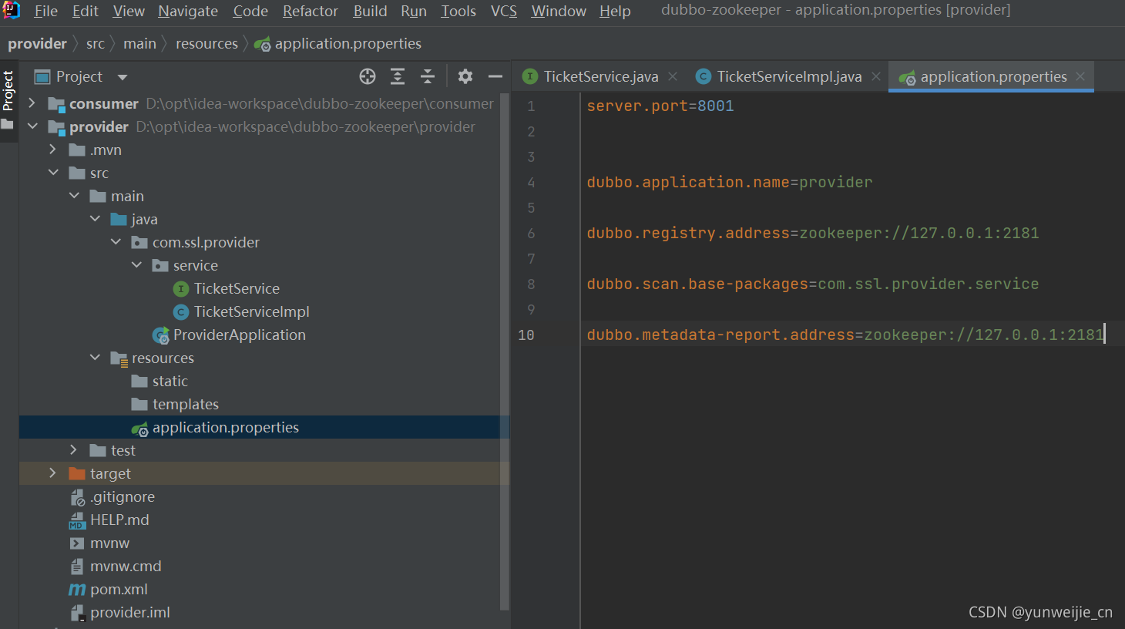Click the consumer module folder icon
Image resolution: width=1125 pixels, height=629 pixels.
tap(56, 104)
